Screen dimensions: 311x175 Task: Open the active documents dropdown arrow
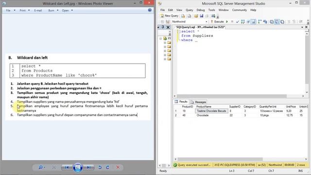pos(302,27)
